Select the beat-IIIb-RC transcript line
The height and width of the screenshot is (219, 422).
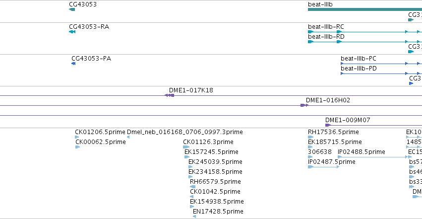[x=365, y=32]
